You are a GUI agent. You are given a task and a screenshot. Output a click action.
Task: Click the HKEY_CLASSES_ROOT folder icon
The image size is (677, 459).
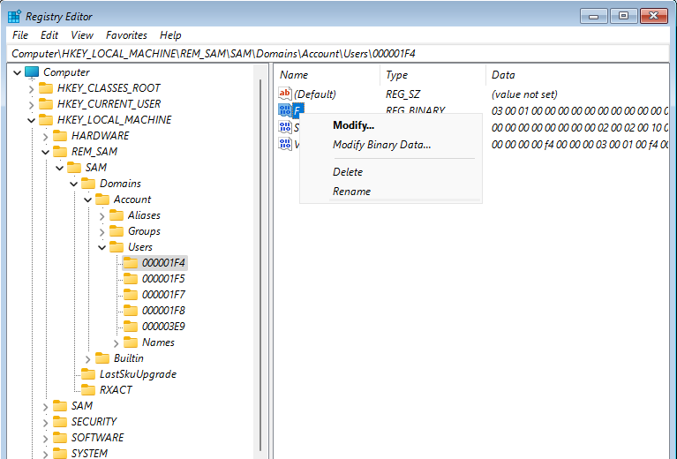tap(46, 88)
